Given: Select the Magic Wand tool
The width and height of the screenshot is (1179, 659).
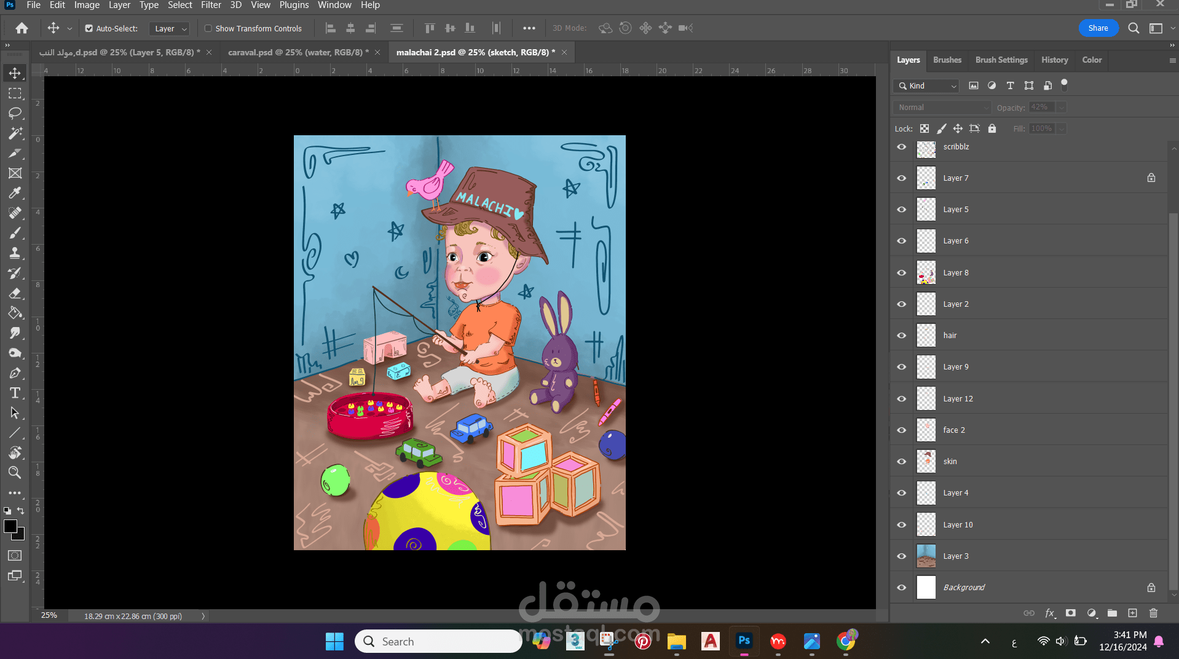Looking at the screenshot, I should click(15, 133).
